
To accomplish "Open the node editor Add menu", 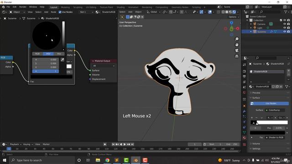I will [46, 12].
